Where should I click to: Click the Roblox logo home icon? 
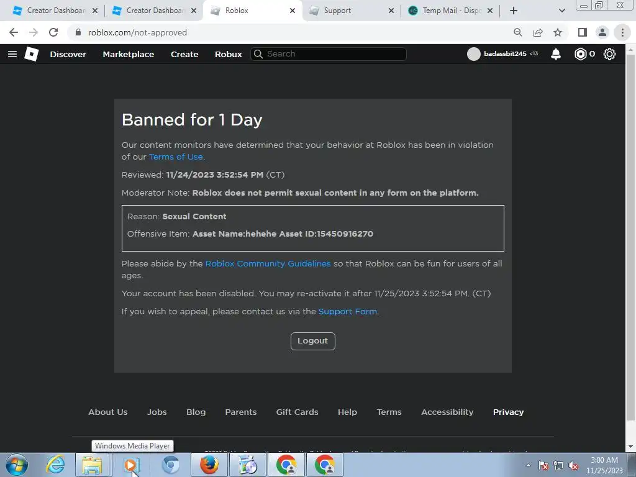click(31, 54)
